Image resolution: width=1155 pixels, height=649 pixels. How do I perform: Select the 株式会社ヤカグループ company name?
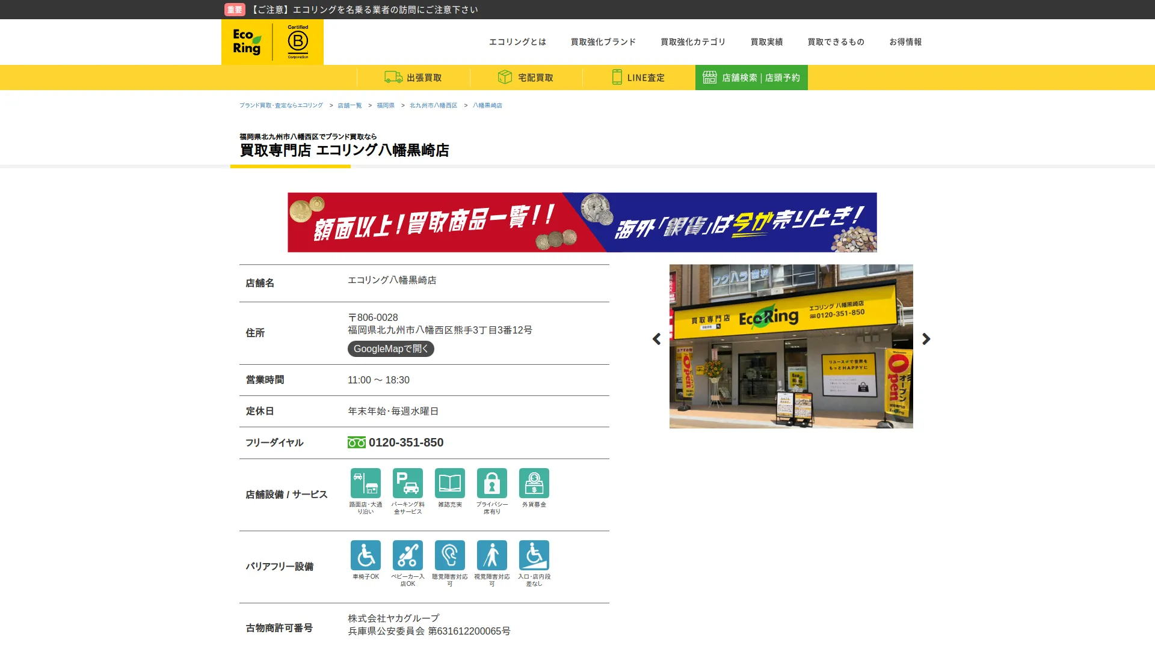[x=393, y=618]
